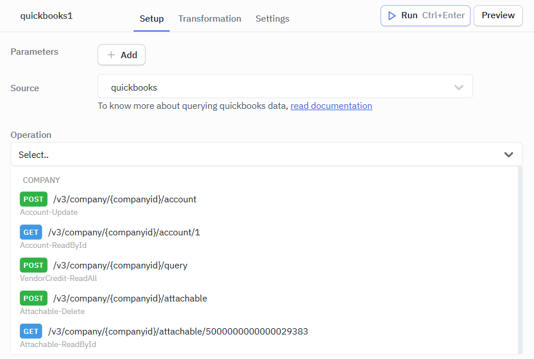This screenshot has width=534, height=359.
Task: Click the Run play icon
Action: (392, 15)
